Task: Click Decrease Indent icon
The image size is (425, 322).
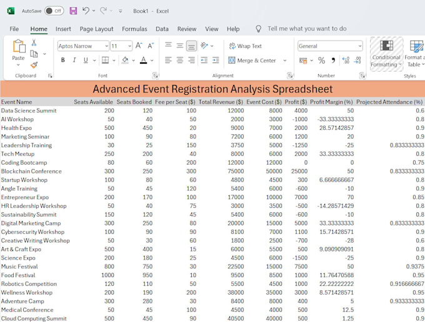Action: (204, 60)
